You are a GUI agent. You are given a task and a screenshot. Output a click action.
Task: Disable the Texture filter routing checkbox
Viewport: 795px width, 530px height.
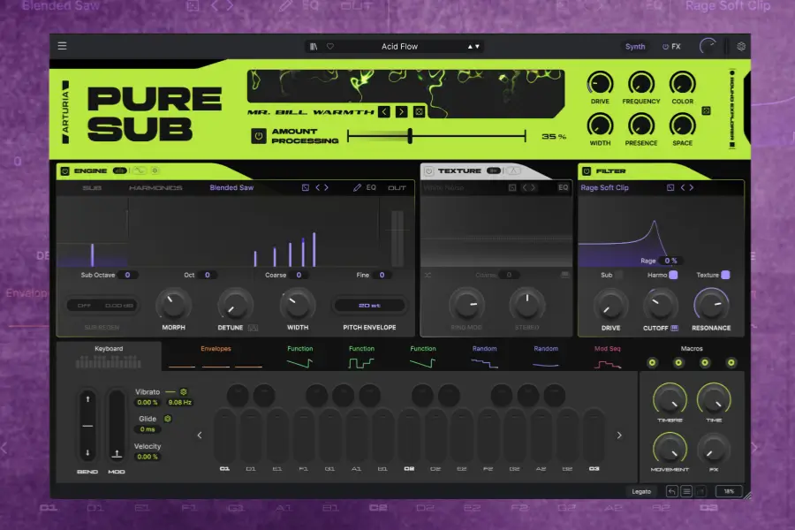(x=725, y=275)
